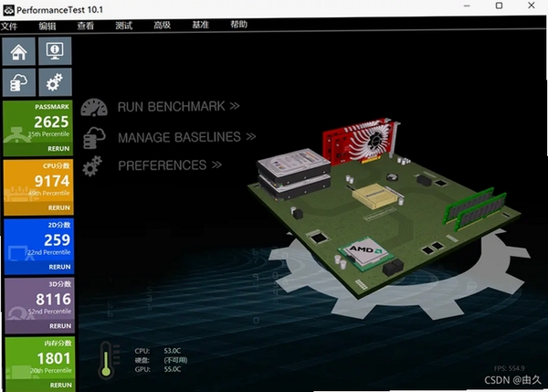This screenshot has height=392, width=548.
Task: Click the GPU temperature 55.0C reading
Action: click(x=173, y=369)
